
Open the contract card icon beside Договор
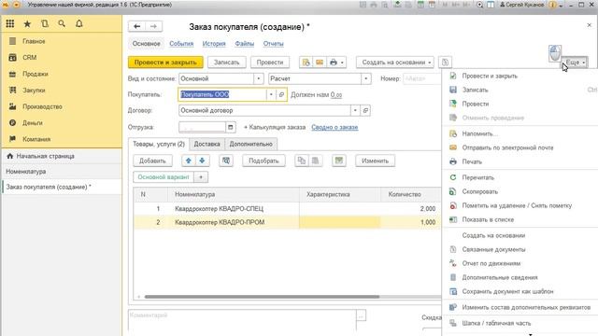coord(365,110)
